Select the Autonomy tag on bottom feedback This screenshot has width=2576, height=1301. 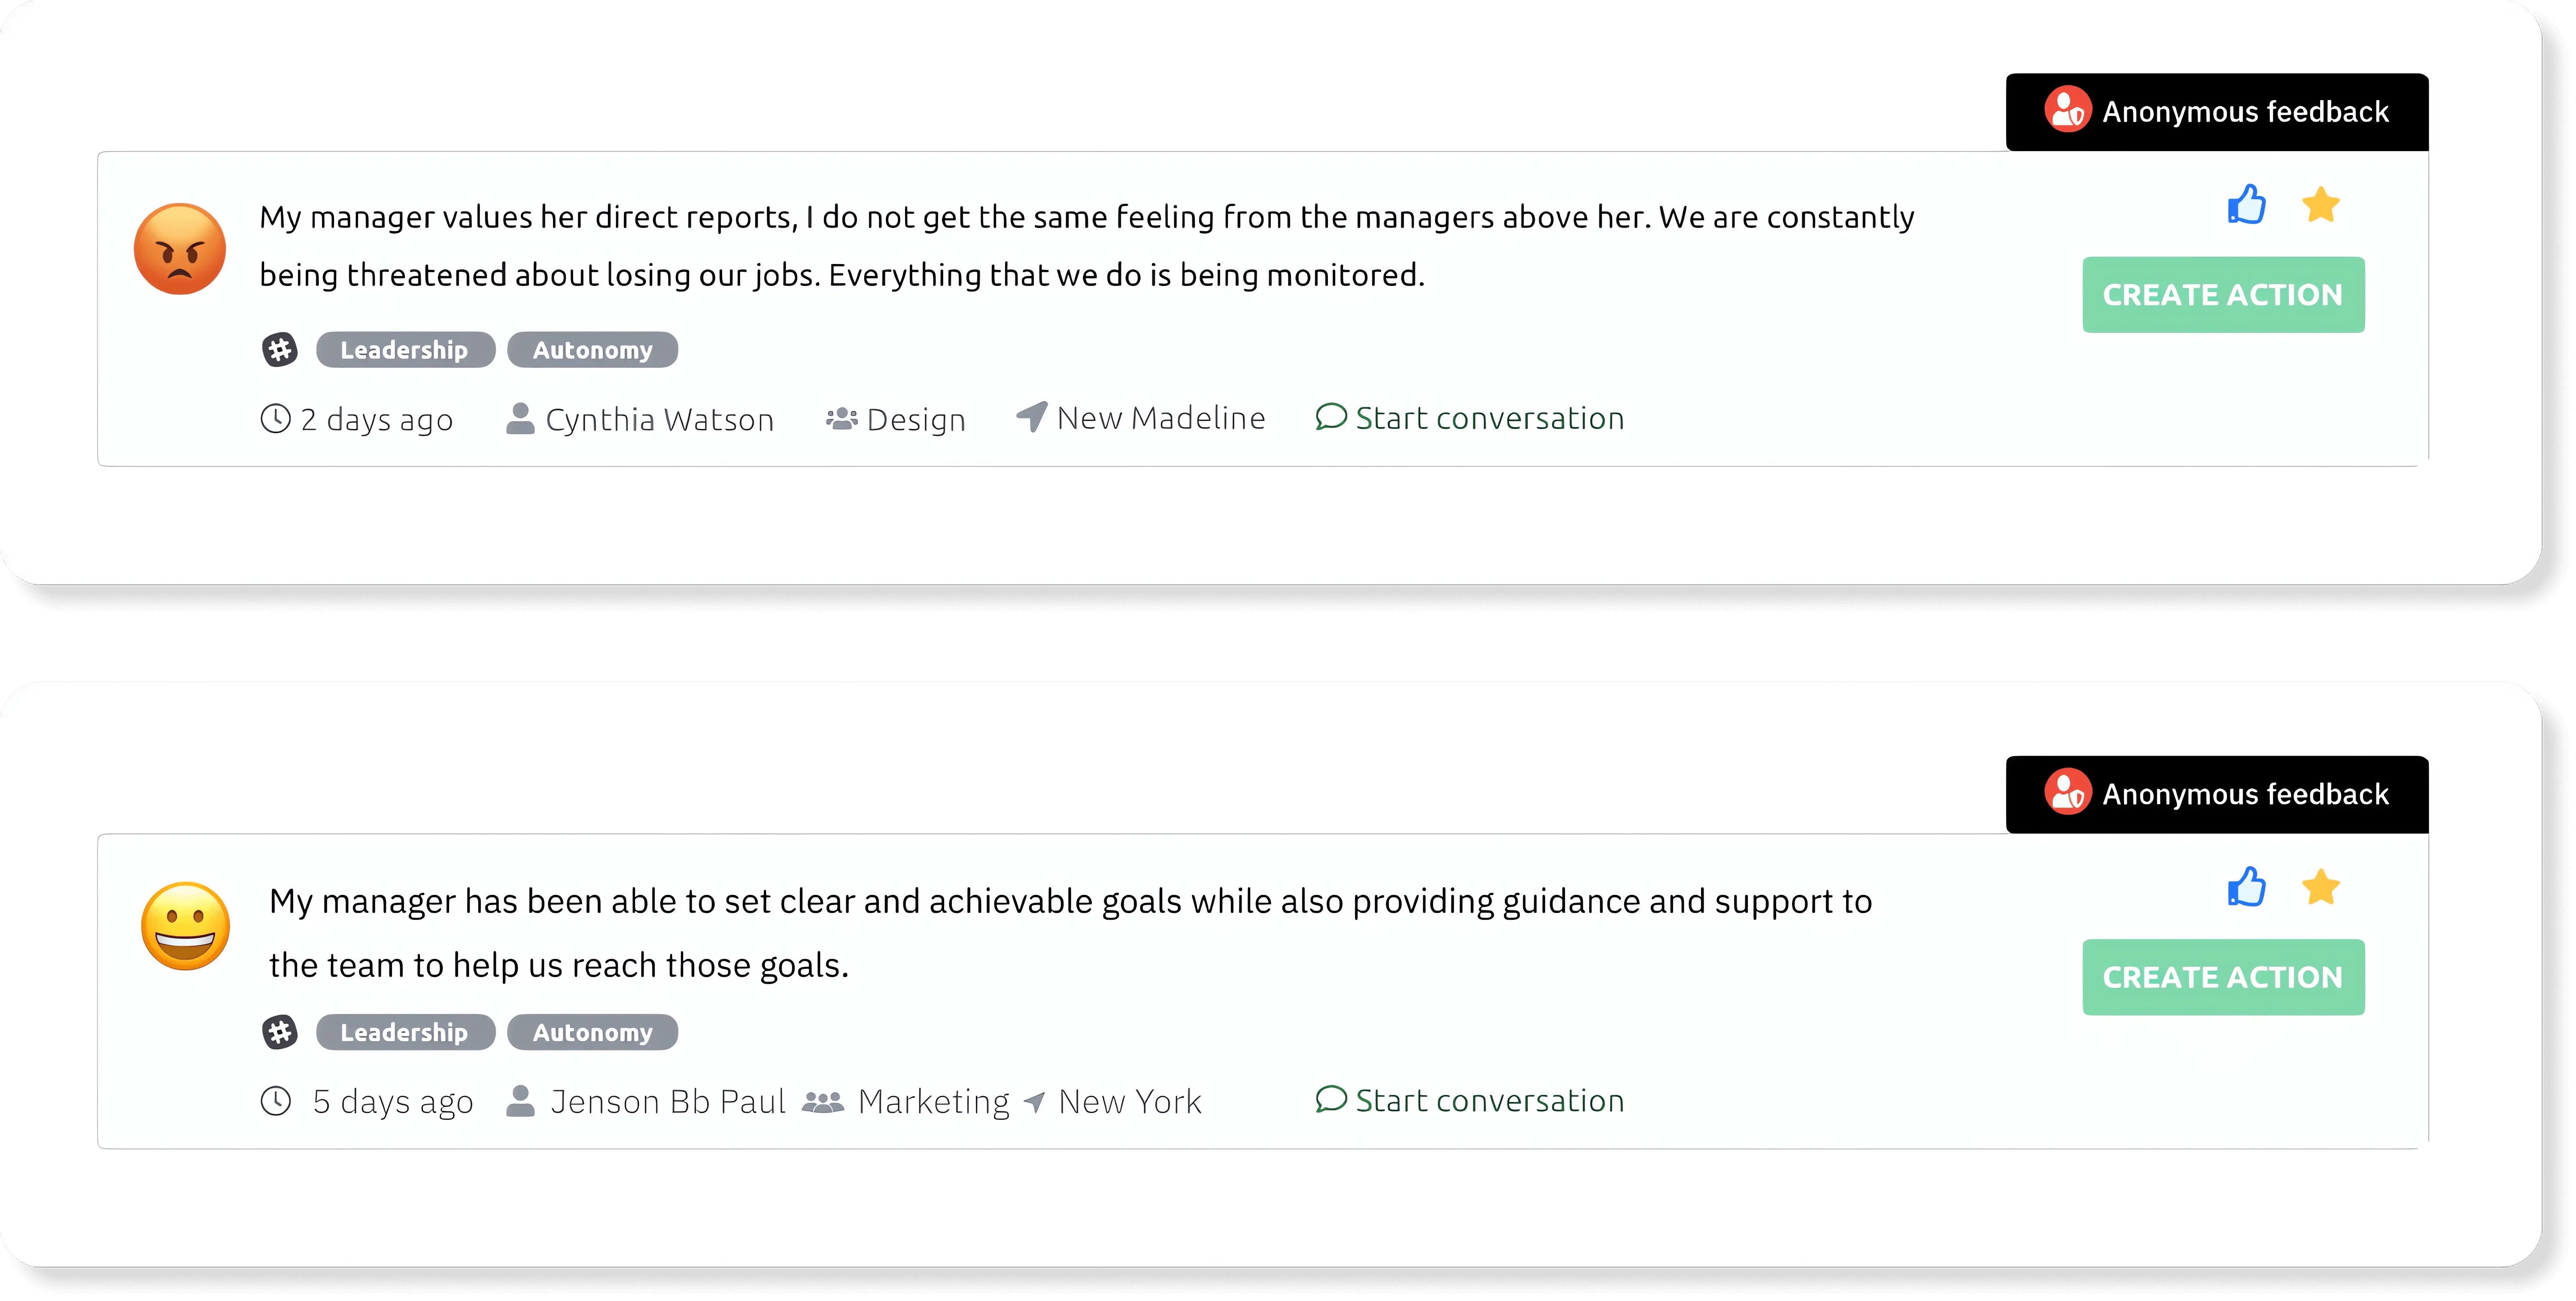(x=592, y=1032)
